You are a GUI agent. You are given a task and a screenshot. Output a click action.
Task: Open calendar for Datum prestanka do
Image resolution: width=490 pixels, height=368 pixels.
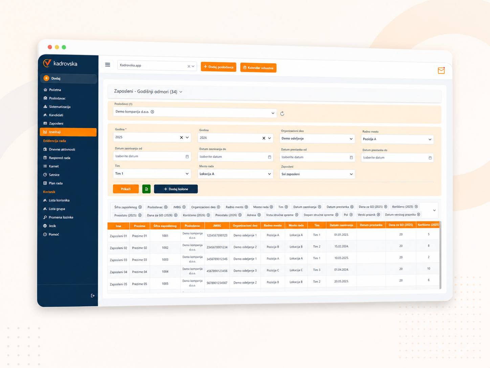(430, 158)
